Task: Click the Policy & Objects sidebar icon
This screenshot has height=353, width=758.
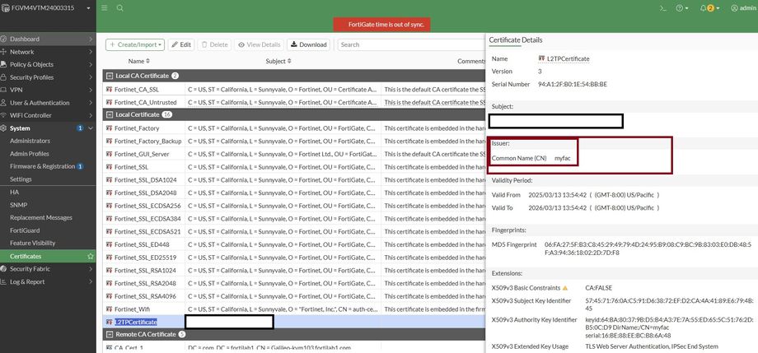Action: click(4, 65)
